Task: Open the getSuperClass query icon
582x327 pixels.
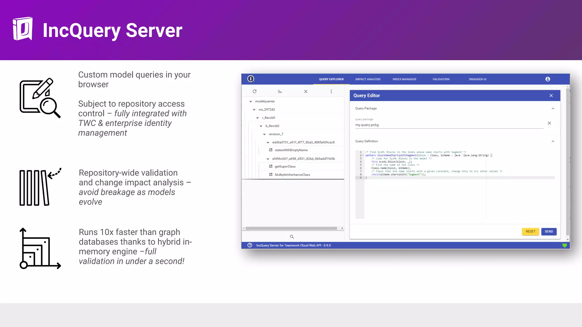Action: 271,166
